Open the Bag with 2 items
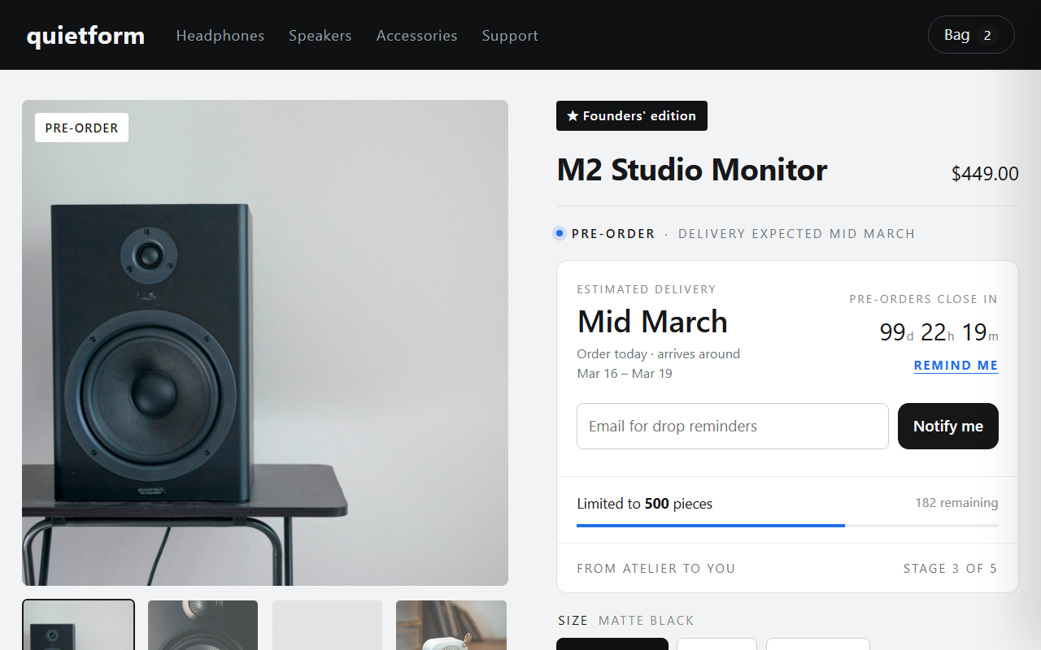The height and width of the screenshot is (650, 1041). [971, 35]
